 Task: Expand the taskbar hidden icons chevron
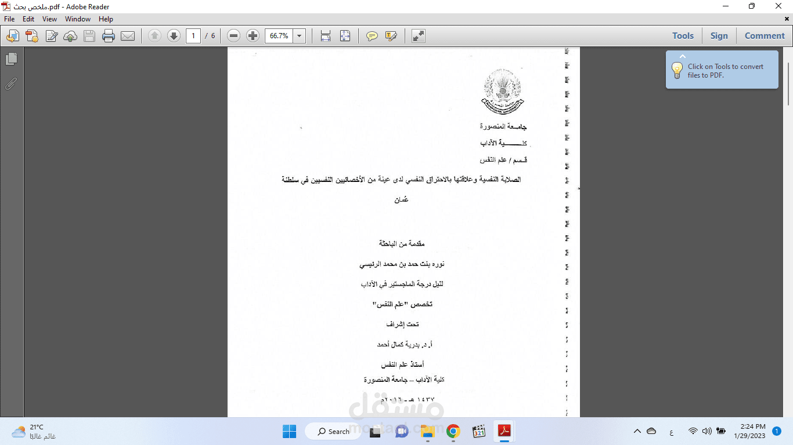pyautogui.click(x=637, y=431)
